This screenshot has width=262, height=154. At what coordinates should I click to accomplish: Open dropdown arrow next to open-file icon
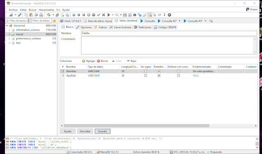tap(121, 15)
